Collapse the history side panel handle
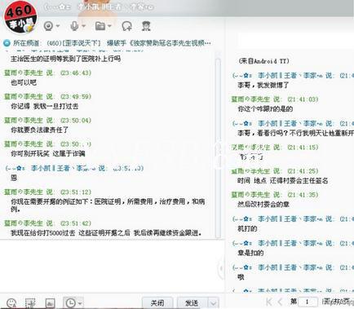354x309 pixels. 222,268
